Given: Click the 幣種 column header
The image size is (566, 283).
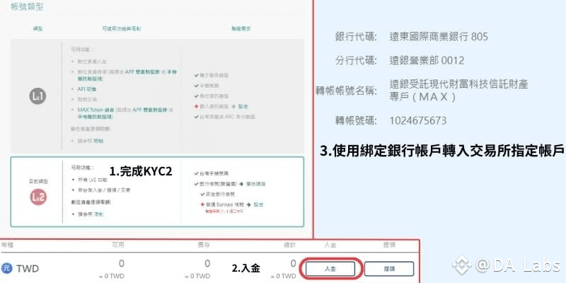Looking at the screenshot, I should pyautogui.click(x=7, y=245).
